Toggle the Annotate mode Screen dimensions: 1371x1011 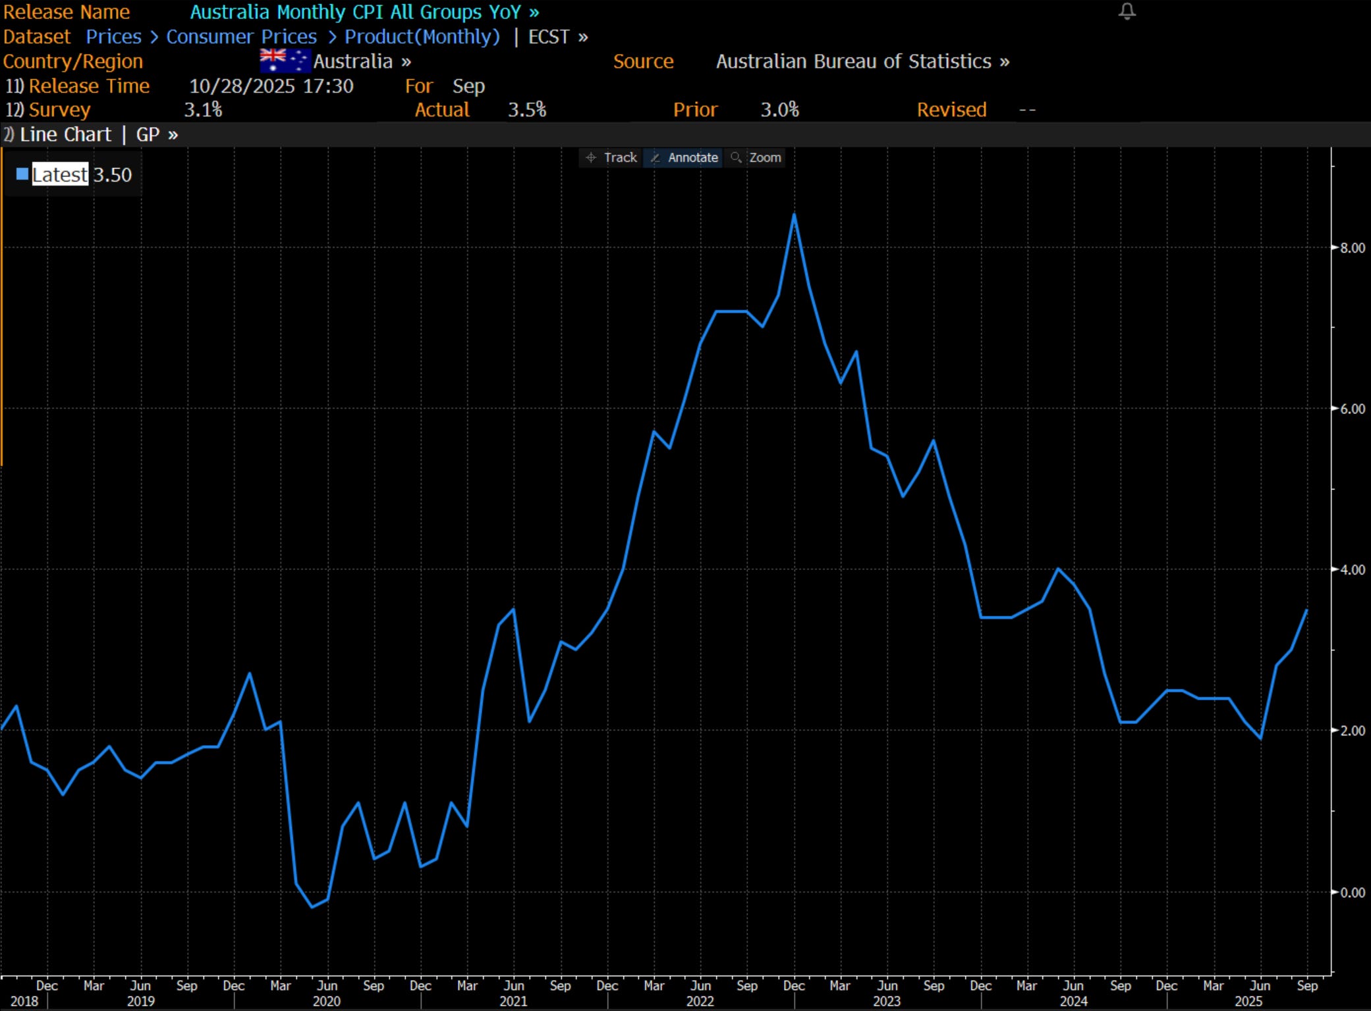click(692, 157)
